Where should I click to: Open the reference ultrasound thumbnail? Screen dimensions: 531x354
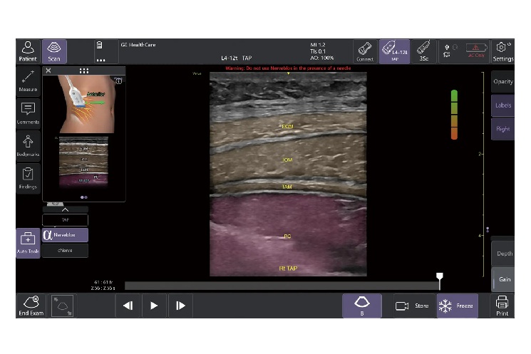[x=83, y=162]
